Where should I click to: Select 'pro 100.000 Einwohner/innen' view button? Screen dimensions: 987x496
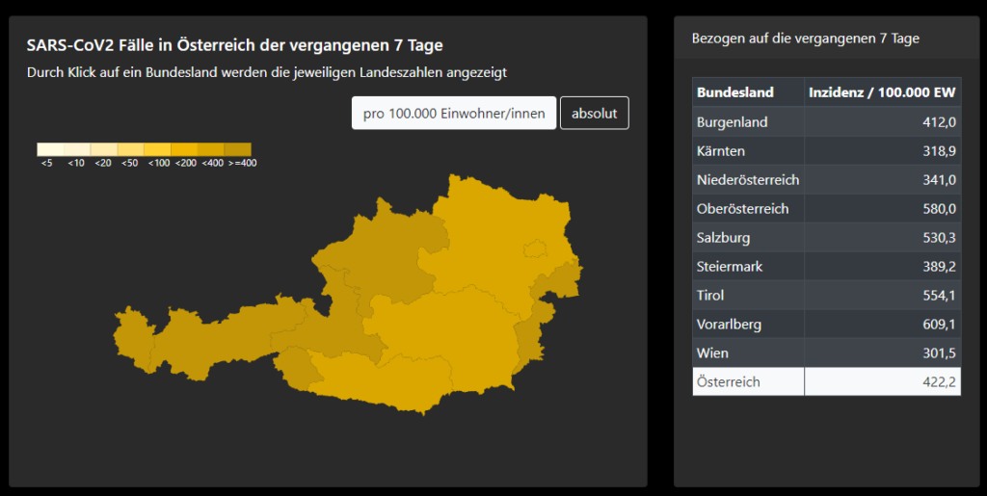click(454, 113)
